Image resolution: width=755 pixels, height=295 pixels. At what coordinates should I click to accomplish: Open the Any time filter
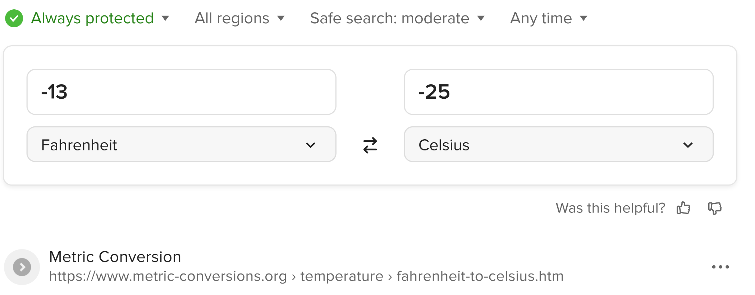coord(549,18)
